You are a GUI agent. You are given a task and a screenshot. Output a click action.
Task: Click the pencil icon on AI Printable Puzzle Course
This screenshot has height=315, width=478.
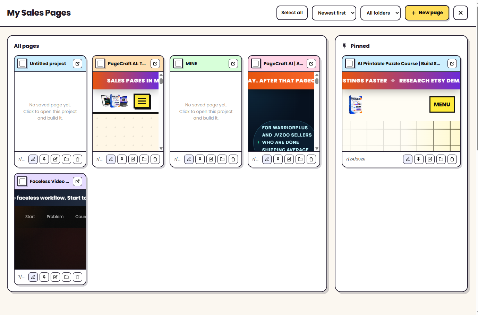click(x=408, y=159)
